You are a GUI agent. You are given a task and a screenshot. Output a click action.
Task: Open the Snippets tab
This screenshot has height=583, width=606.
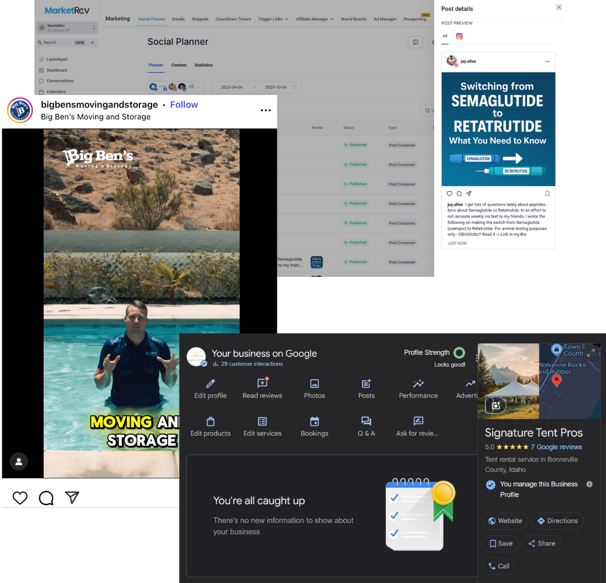(200, 19)
